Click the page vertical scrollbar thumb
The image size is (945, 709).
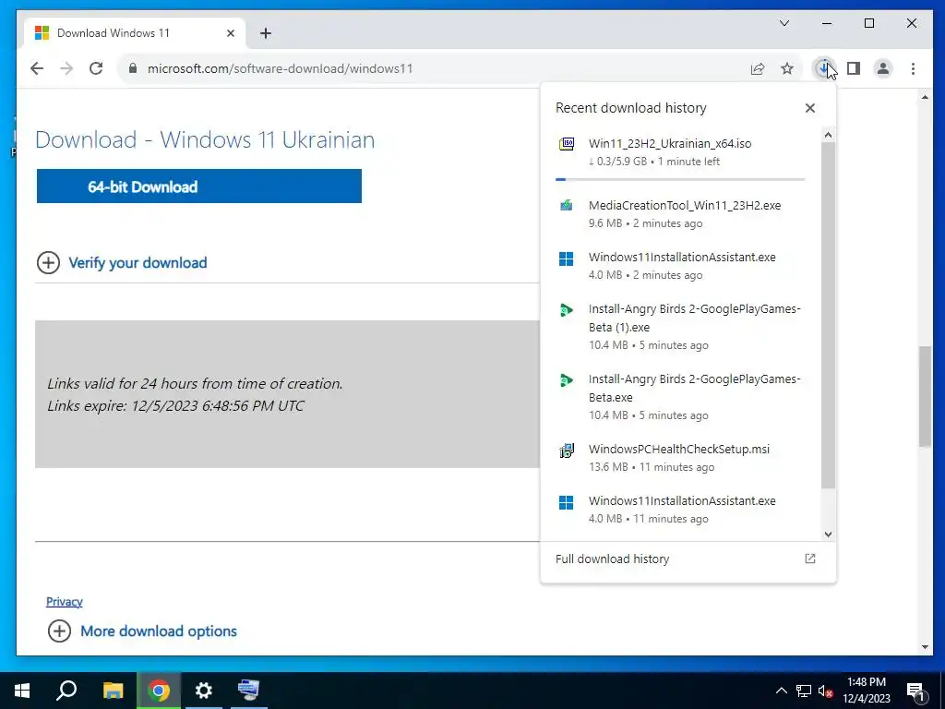tap(925, 396)
